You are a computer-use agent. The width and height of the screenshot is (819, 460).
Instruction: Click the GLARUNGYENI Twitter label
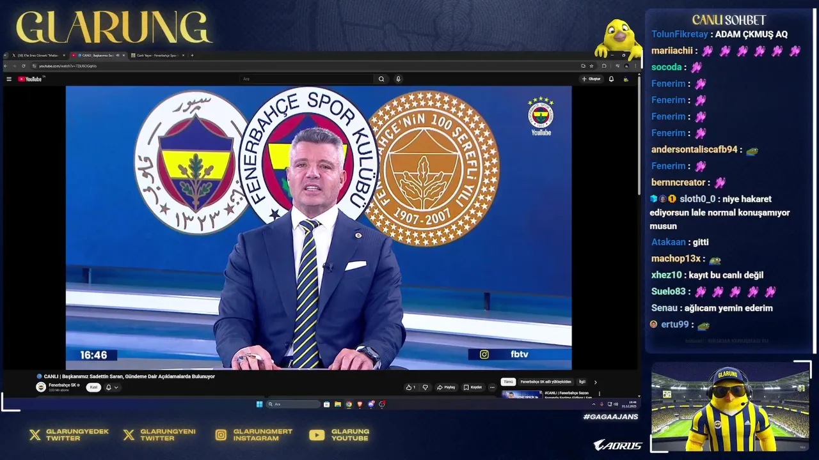(168, 434)
